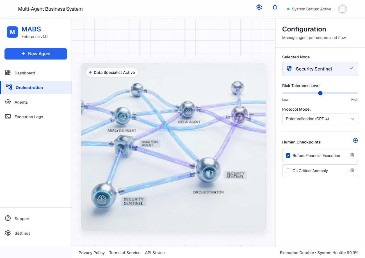Viewport: 365px width, 258px height.
Task: Go to Dashboard
Action: point(36,73)
